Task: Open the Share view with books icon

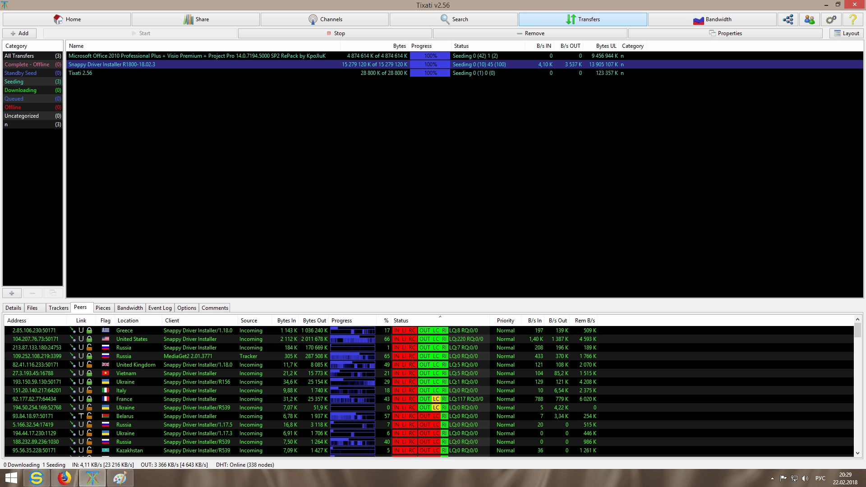Action: coord(196,19)
